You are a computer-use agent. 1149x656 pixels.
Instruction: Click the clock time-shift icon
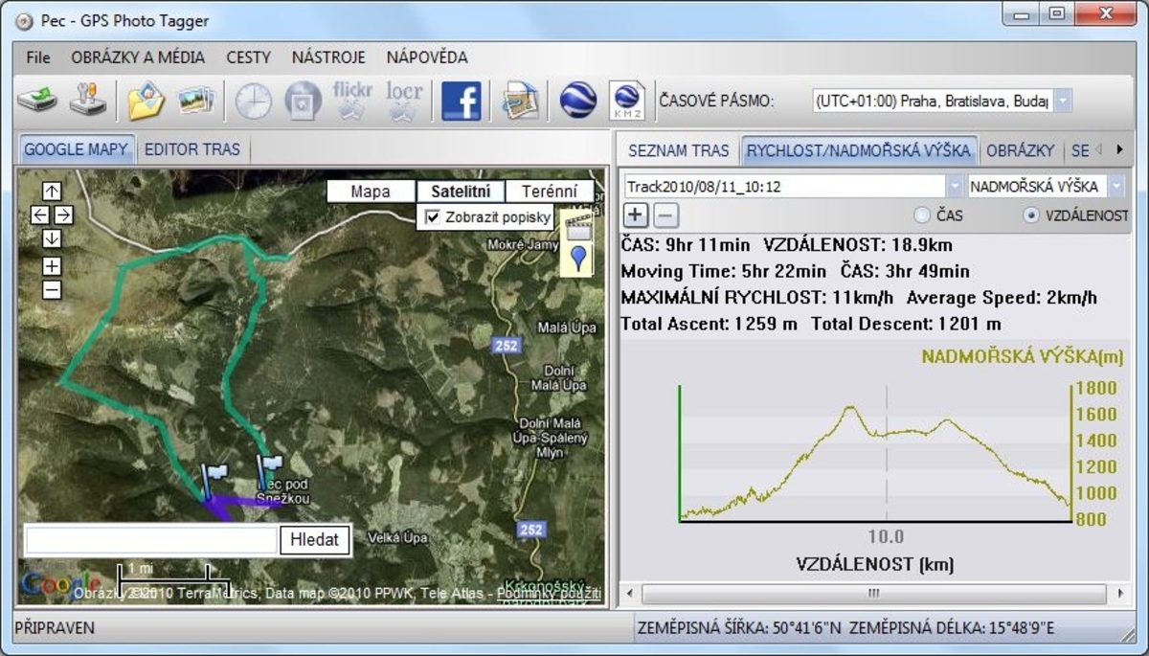[254, 101]
